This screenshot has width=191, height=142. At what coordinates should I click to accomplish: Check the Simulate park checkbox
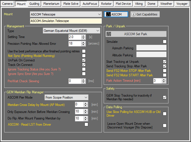165,41
